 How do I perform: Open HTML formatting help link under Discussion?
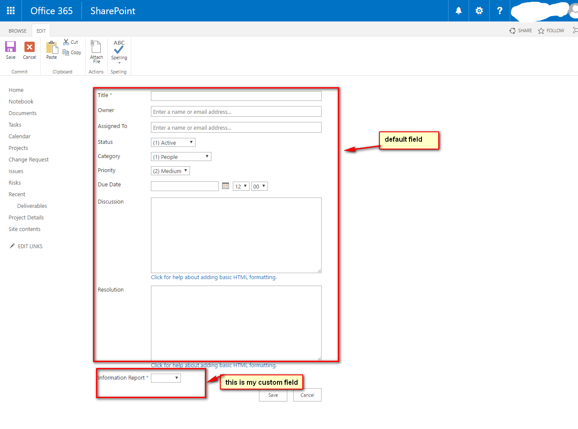[x=214, y=277]
